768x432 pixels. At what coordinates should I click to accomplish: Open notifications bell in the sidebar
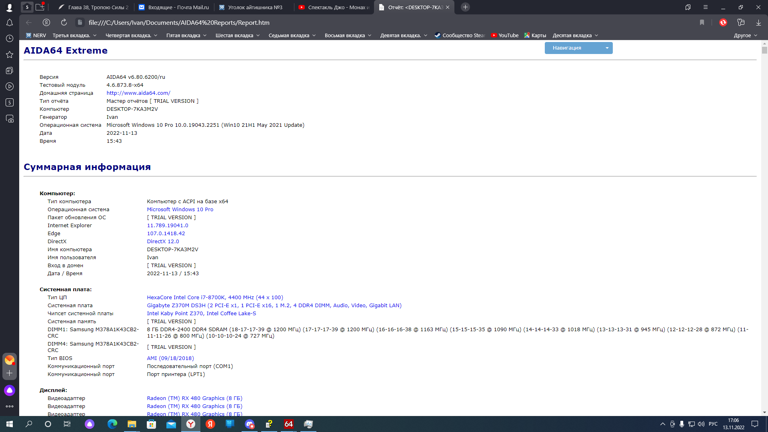(10, 23)
